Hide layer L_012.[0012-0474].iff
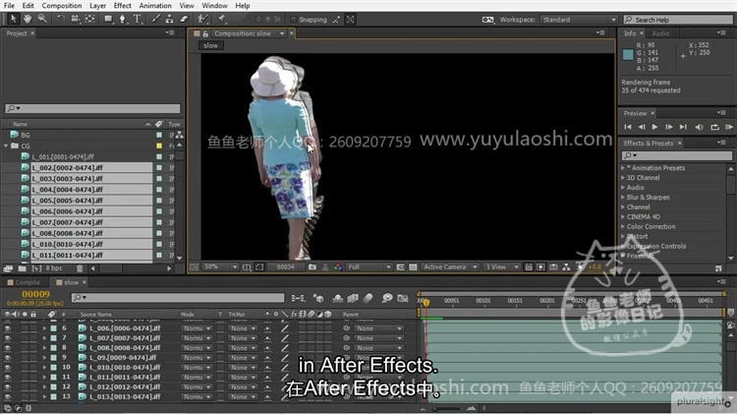Viewport: 737px width, 414px height. click(8, 387)
